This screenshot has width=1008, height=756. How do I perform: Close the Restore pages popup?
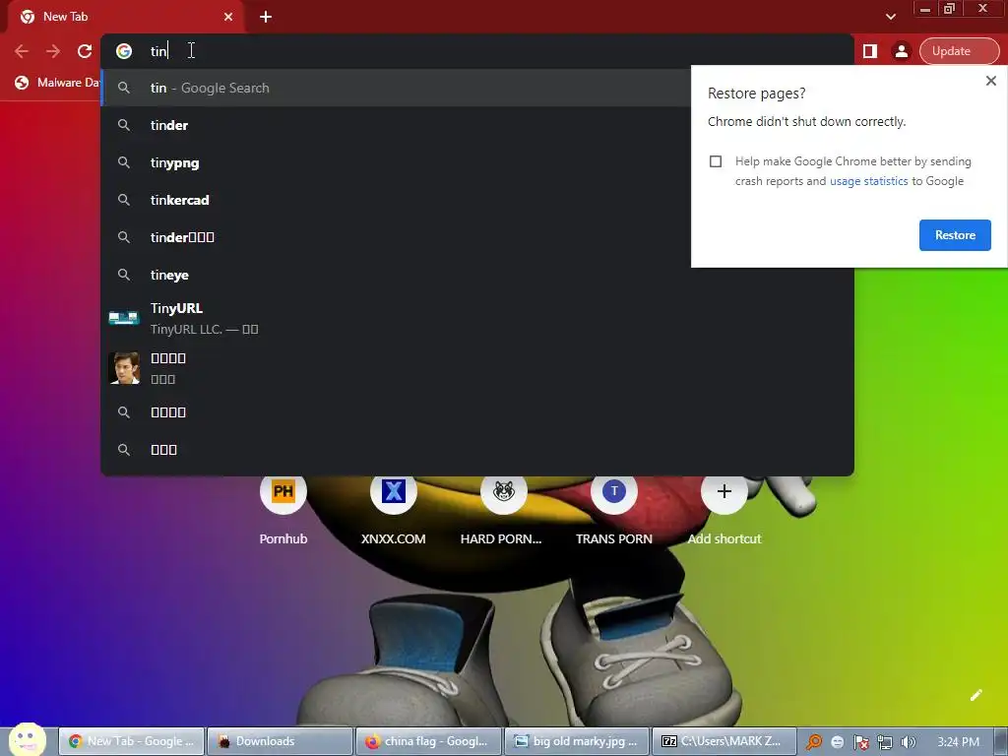pos(990,81)
